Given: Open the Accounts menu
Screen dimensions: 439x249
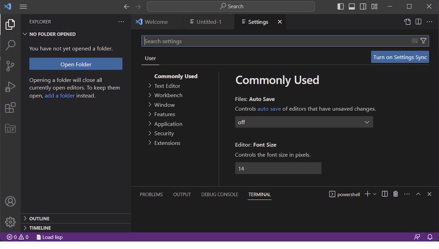Looking at the screenshot, I should point(10,201).
